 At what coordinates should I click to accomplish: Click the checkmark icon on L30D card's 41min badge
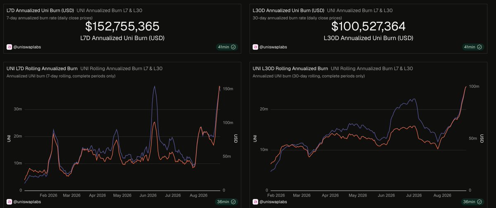point(479,47)
